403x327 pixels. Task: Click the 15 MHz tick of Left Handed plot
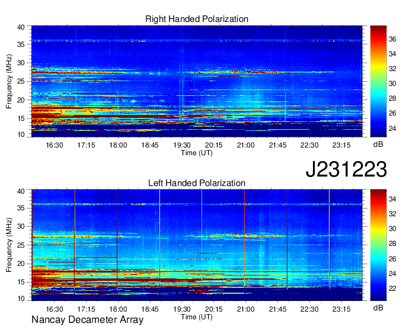(21, 282)
